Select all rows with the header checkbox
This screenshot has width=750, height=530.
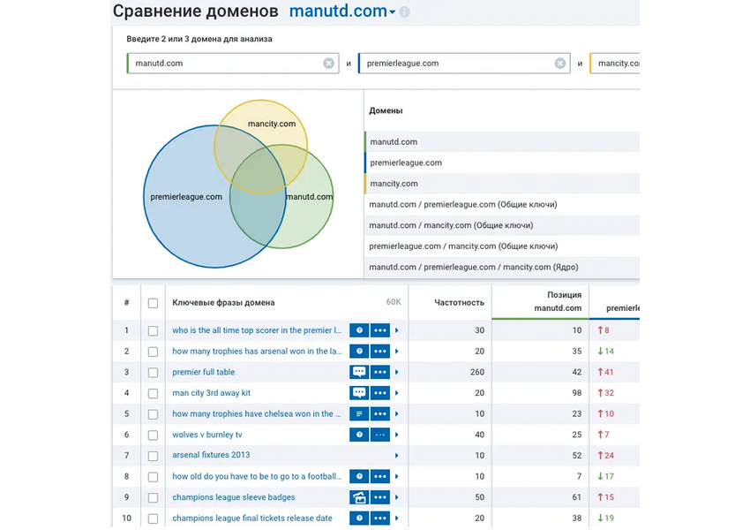(153, 301)
